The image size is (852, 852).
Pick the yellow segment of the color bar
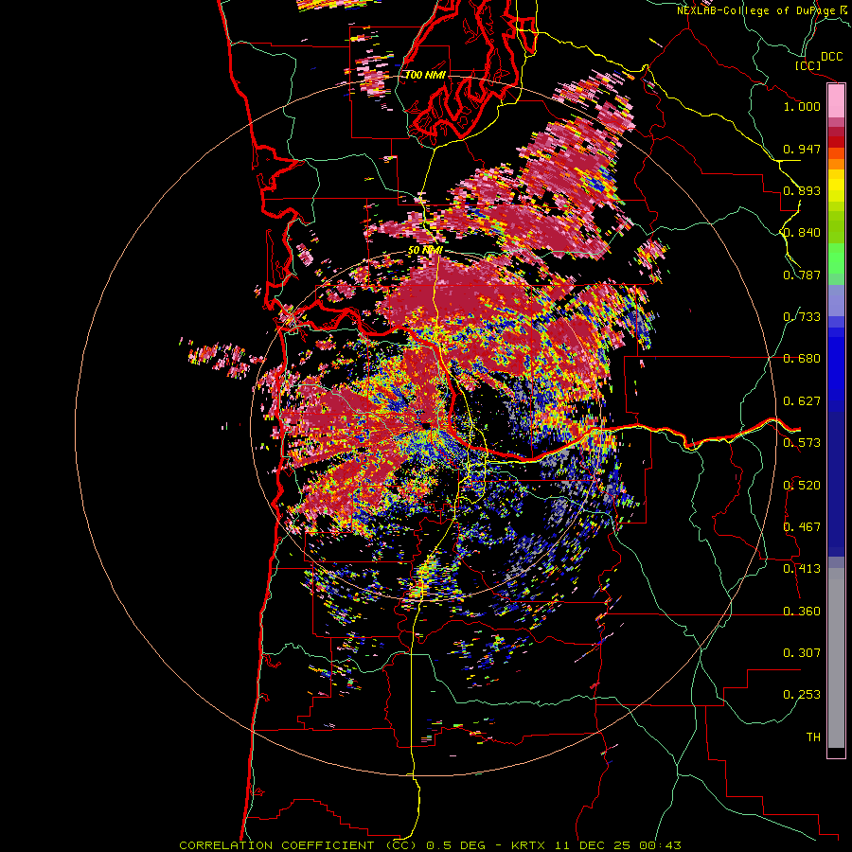(x=836, y=186)
